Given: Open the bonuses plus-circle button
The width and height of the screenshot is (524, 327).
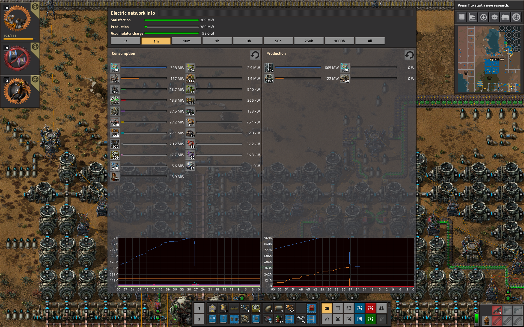Looking at the screenshot, I should 483,17.
